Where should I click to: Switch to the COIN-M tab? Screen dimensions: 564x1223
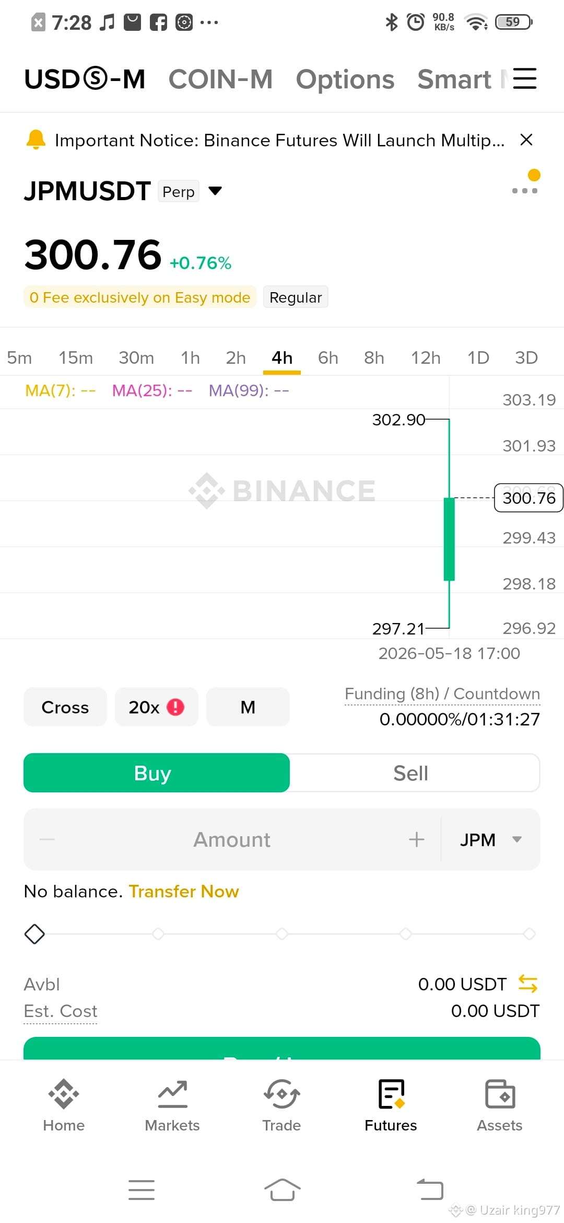220,79
